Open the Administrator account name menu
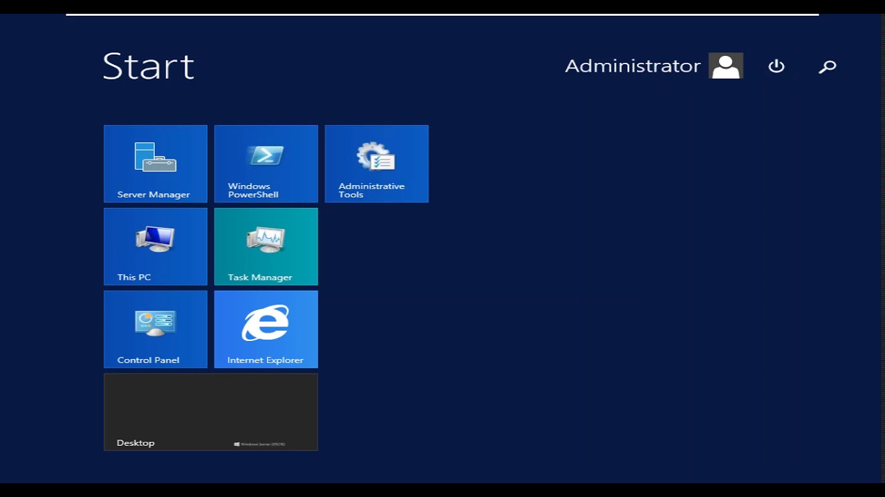This screenshot has height=497, width=885. pos(633,66)
